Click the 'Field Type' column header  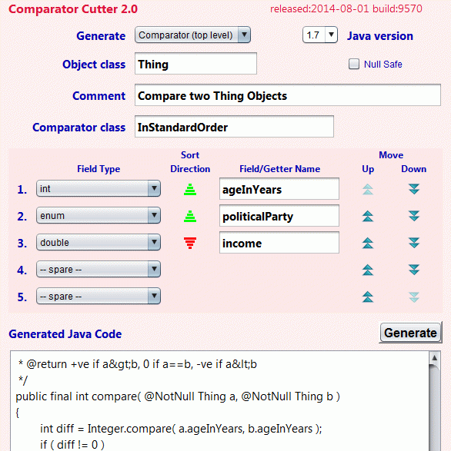99,169
